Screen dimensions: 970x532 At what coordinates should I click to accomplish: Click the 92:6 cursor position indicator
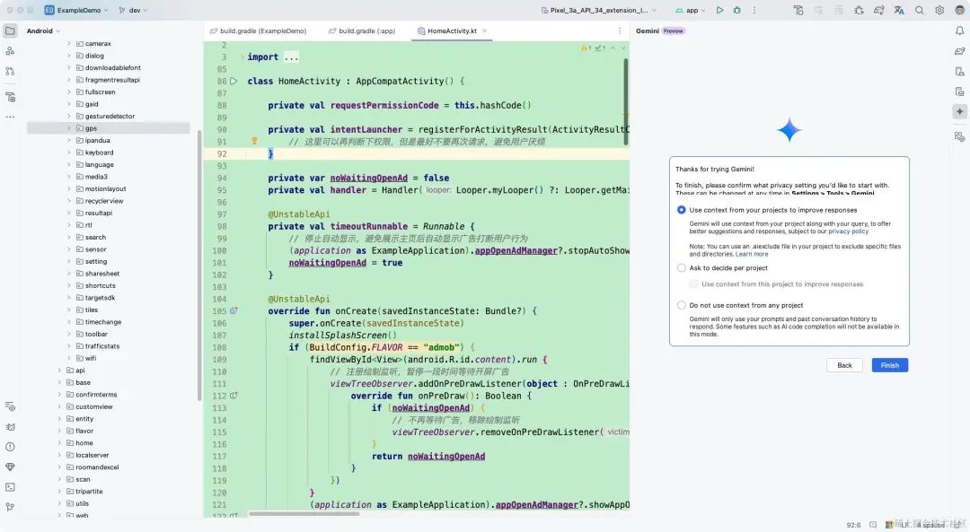tap(853, 525)
